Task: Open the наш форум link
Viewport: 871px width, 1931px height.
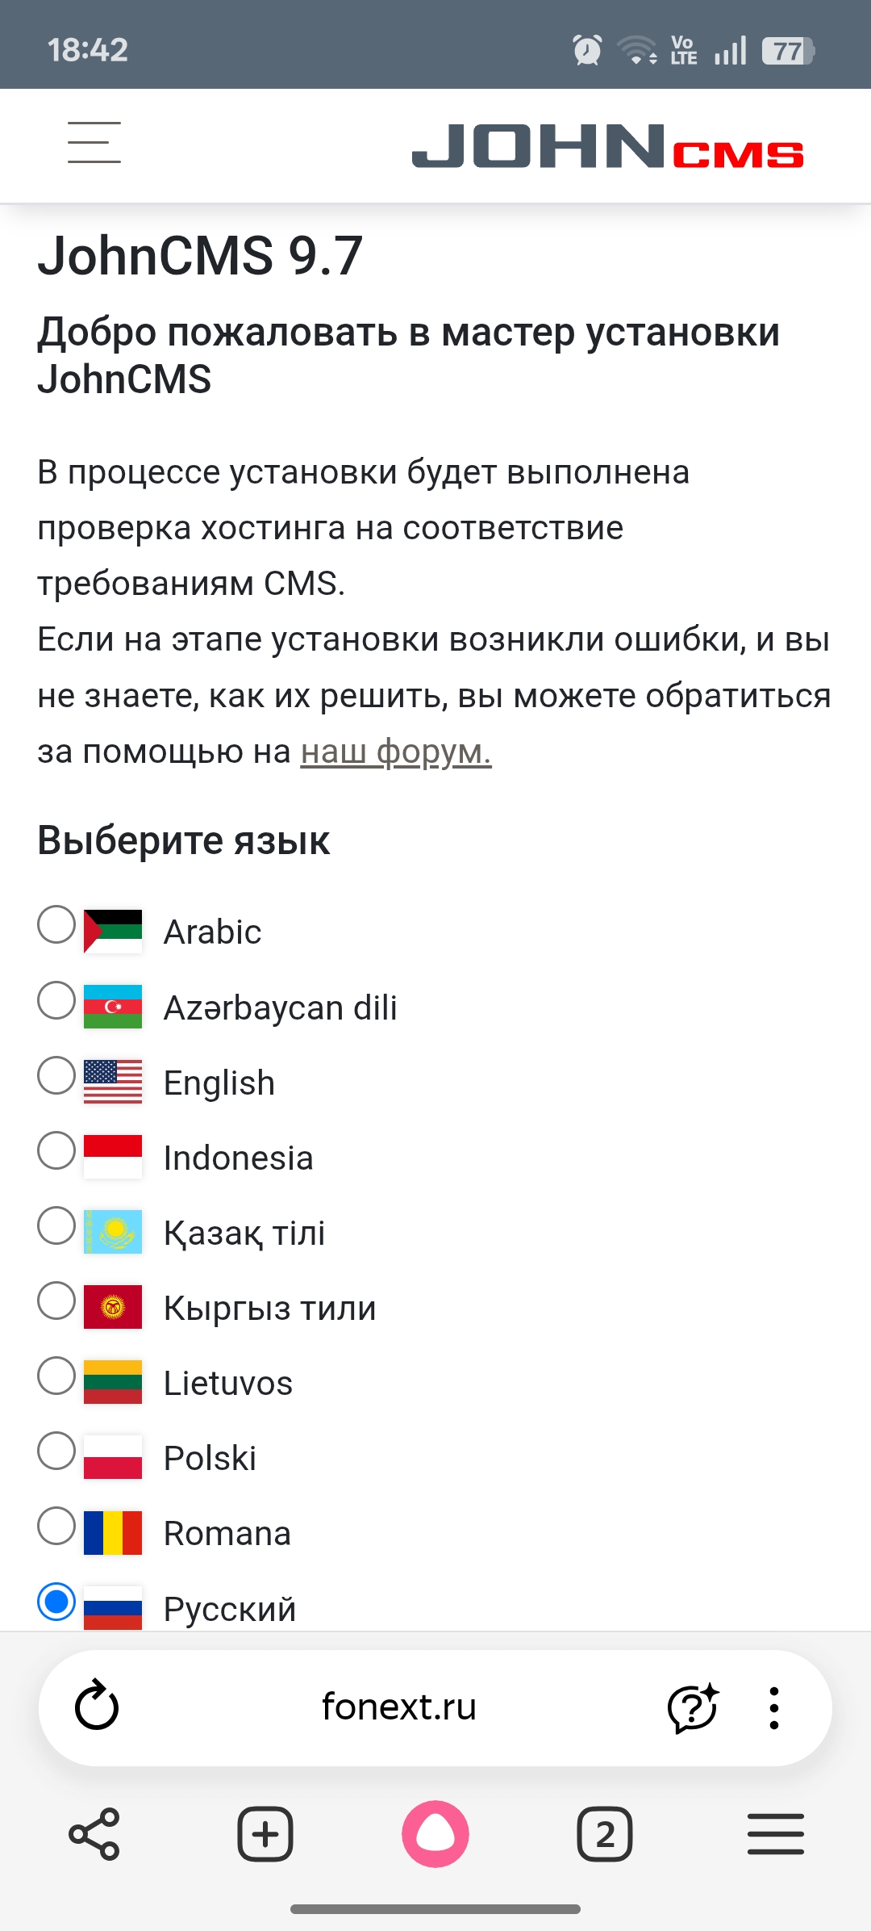Action: tap(396, 752)
